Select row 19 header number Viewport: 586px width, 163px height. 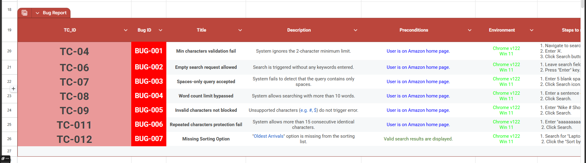click(x=9, y=30)
